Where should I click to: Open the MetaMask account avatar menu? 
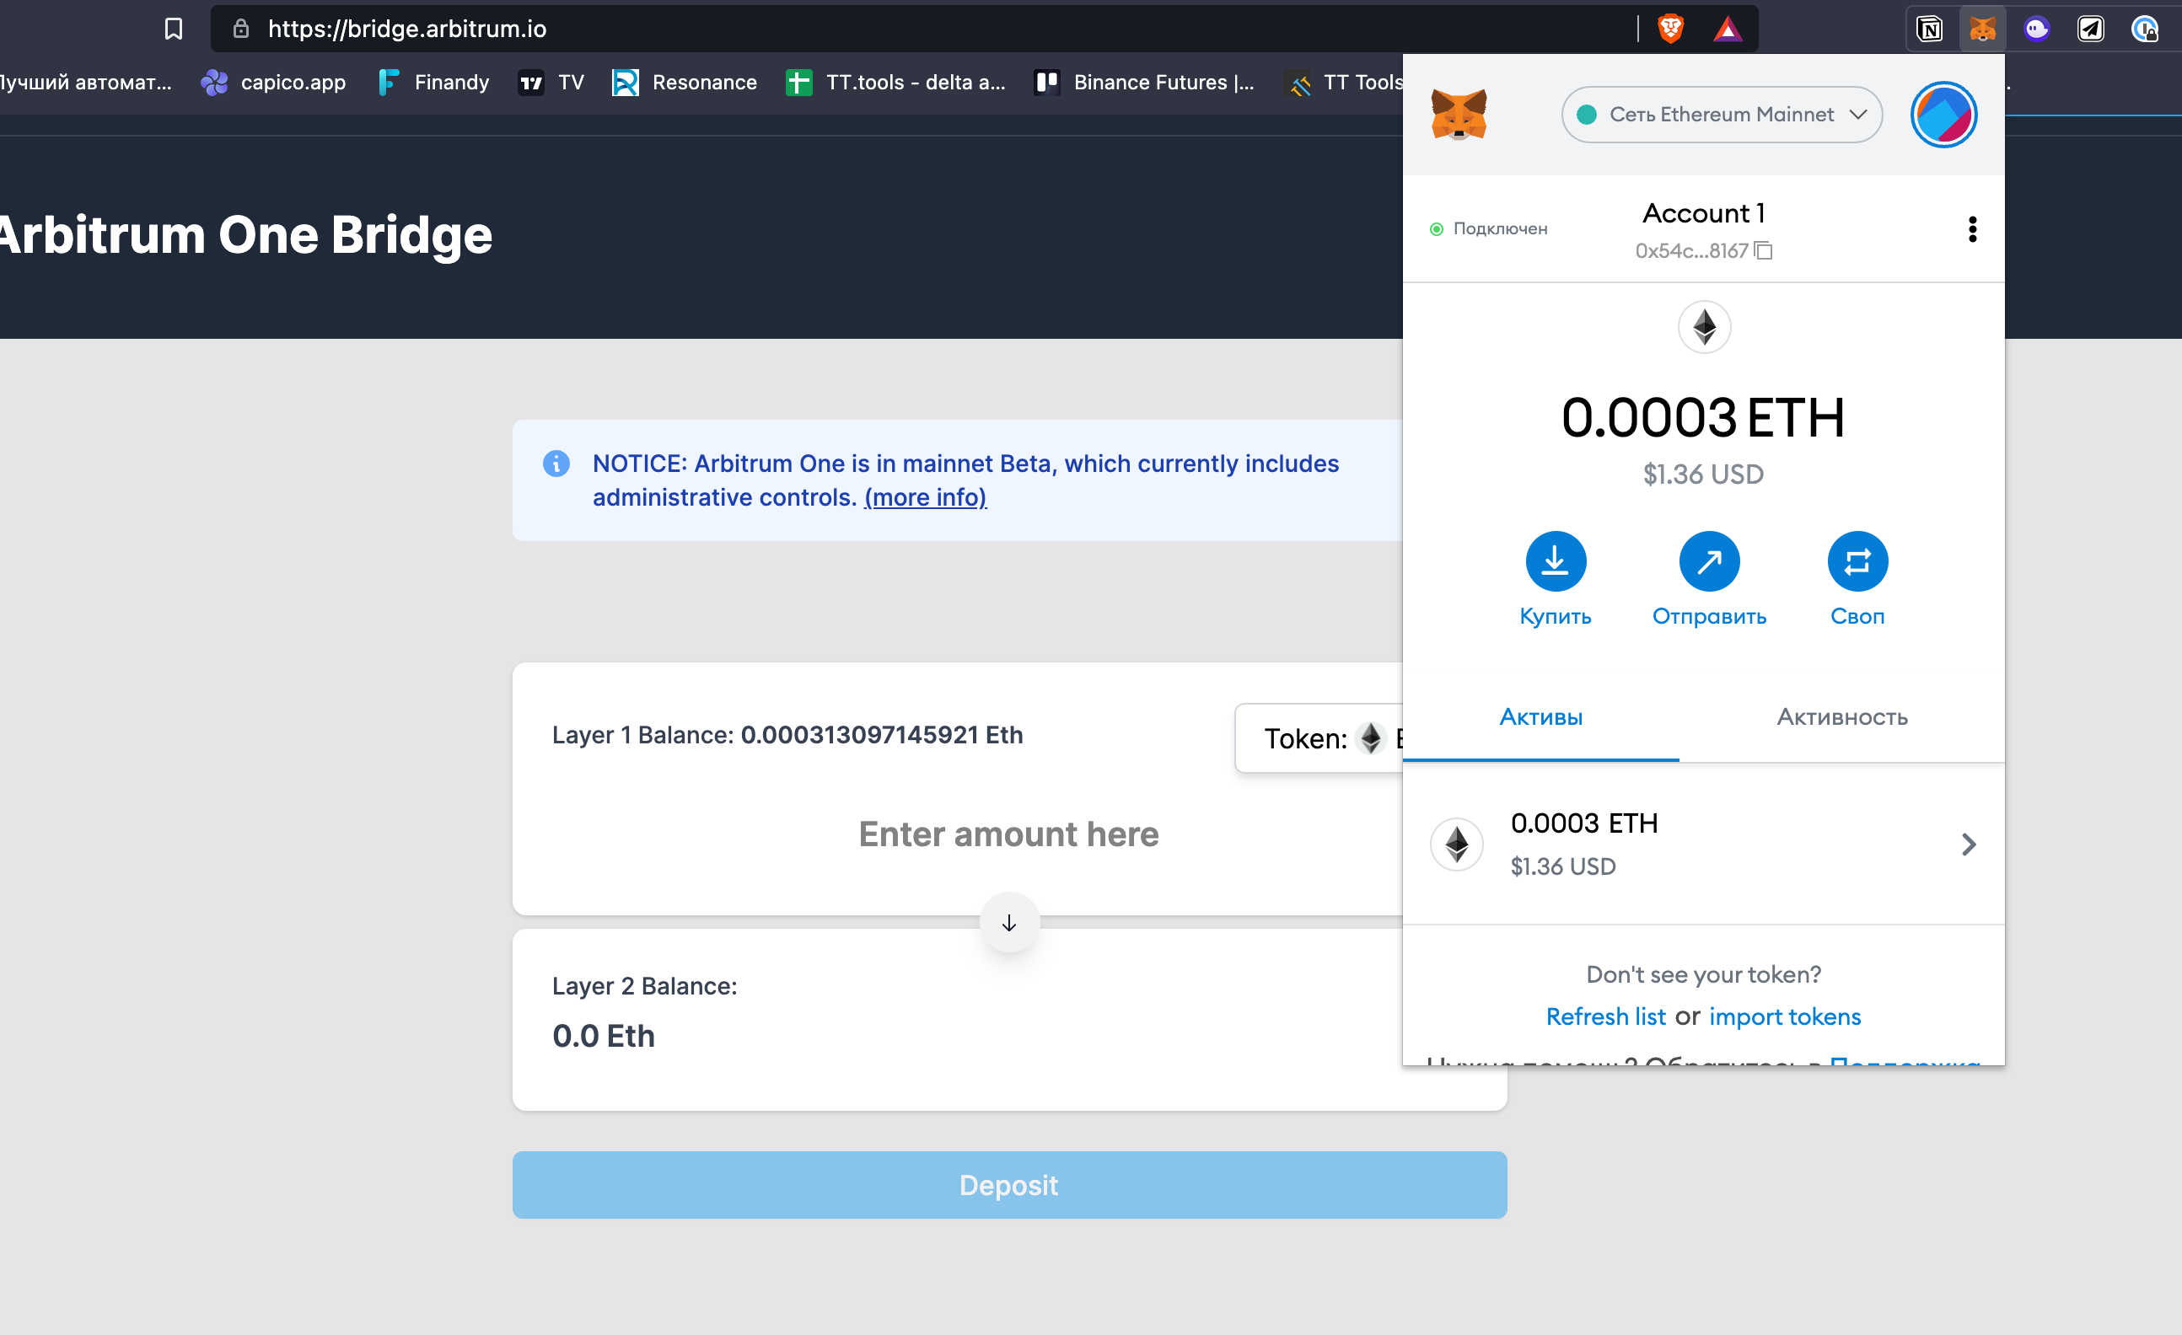(x=1943, y=115)
